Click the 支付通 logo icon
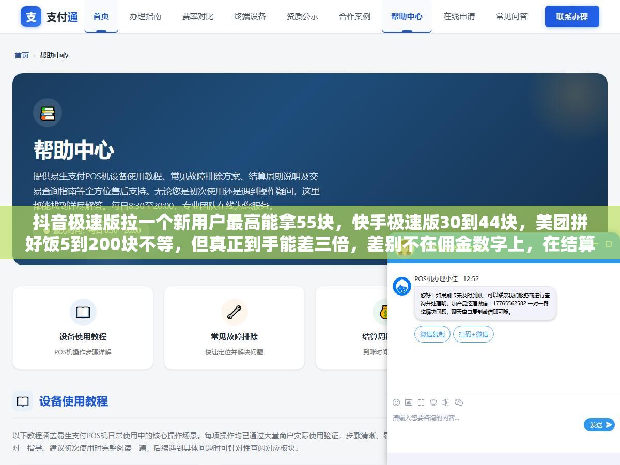Viewport: 620px width, 465px height. tap(31, 17)
